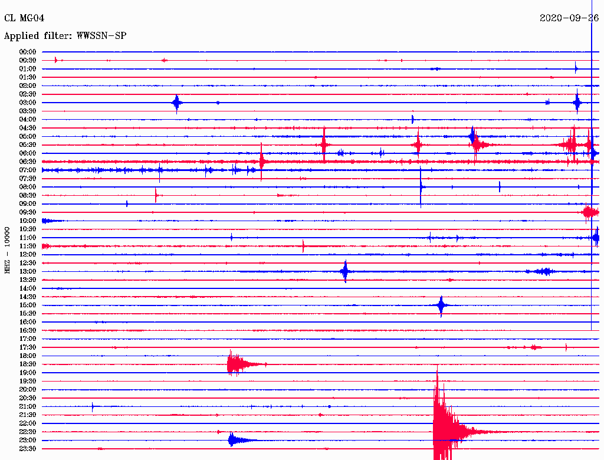Select the 04:30 time label
This screenshot has width=604, height=460.
coord(28,128)
